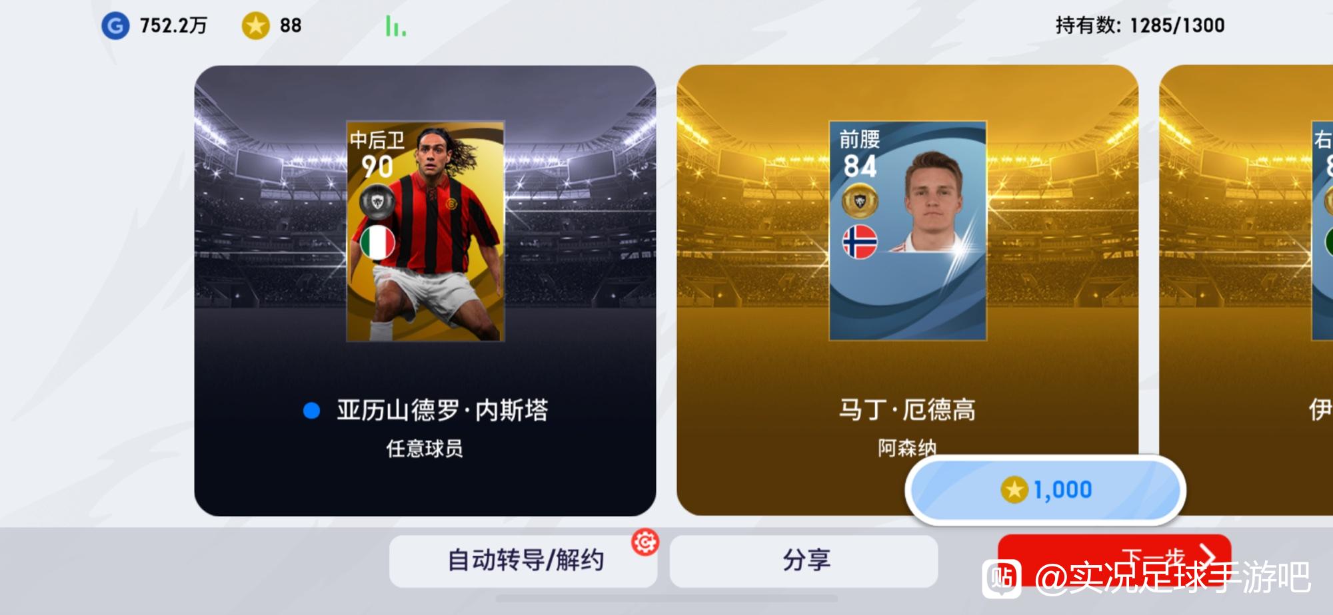Click the 下一步 arrow chevron
Screen dimensions: 1333x615
pyautogui.click(x=1208, y=554)
